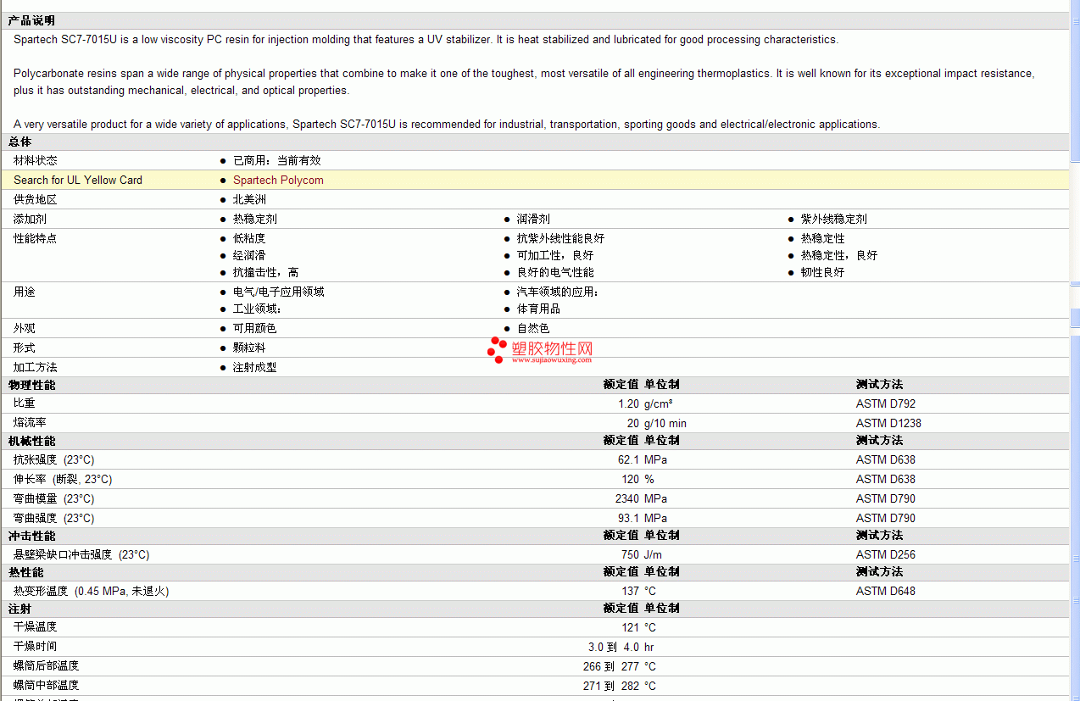The image size is (1080, 701).
Task: Click ASTM D1238 test method
Action: pos(888,423)
